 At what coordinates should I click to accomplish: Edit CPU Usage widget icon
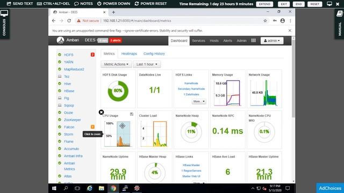coord(132,114)
